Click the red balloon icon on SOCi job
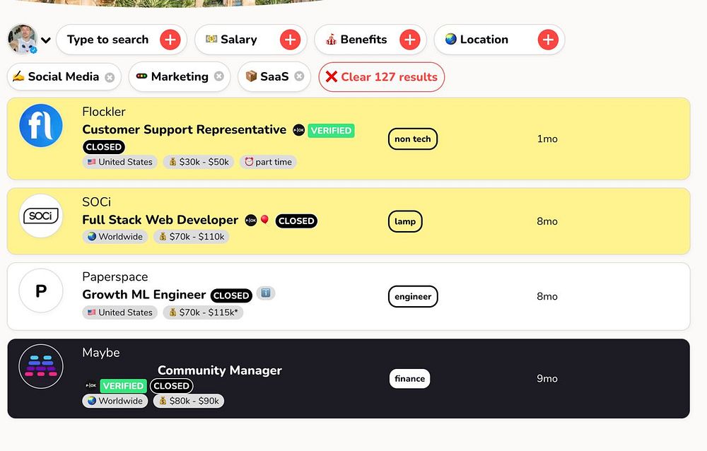 click(x=264, y=220)
